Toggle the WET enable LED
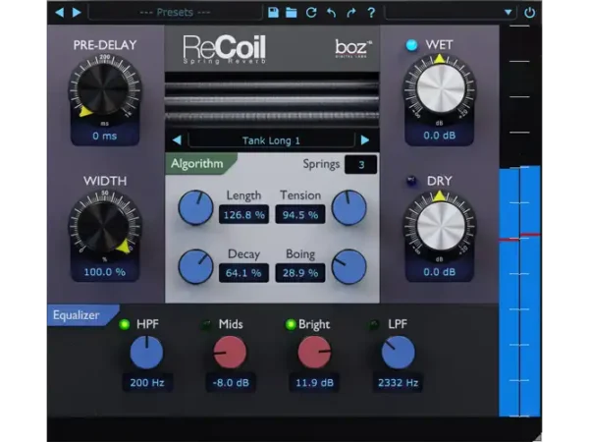Image resolution: width=589 pixels, height=442 pixels. (x=411, y=45)
